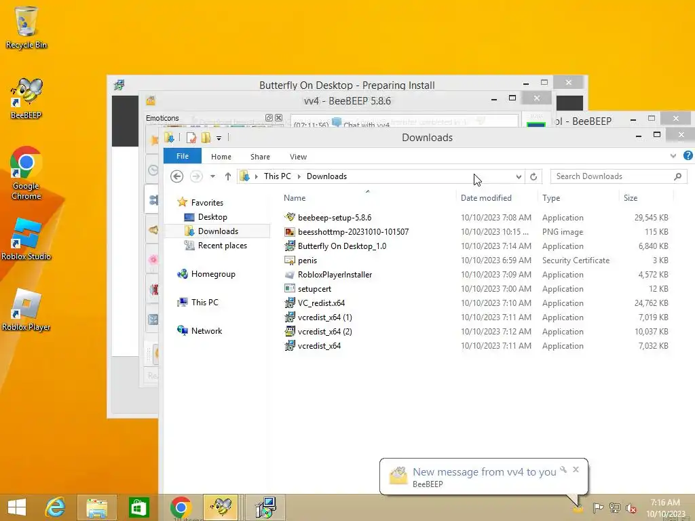Click the RobloxPlayerInstaller file icon
The width and height of the screenshot is (695, 521).
click(x=289, y=274)
